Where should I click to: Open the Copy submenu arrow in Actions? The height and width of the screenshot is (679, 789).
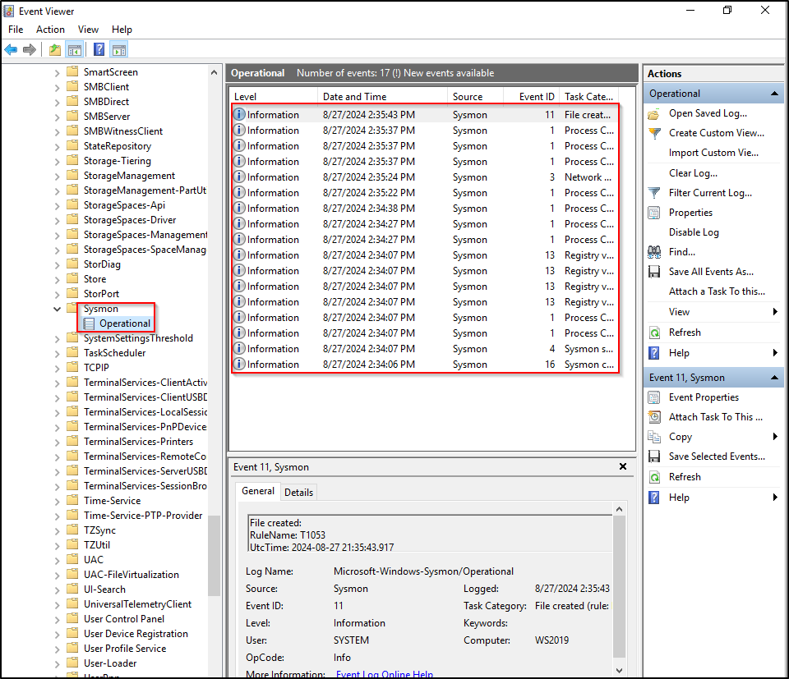775,437
